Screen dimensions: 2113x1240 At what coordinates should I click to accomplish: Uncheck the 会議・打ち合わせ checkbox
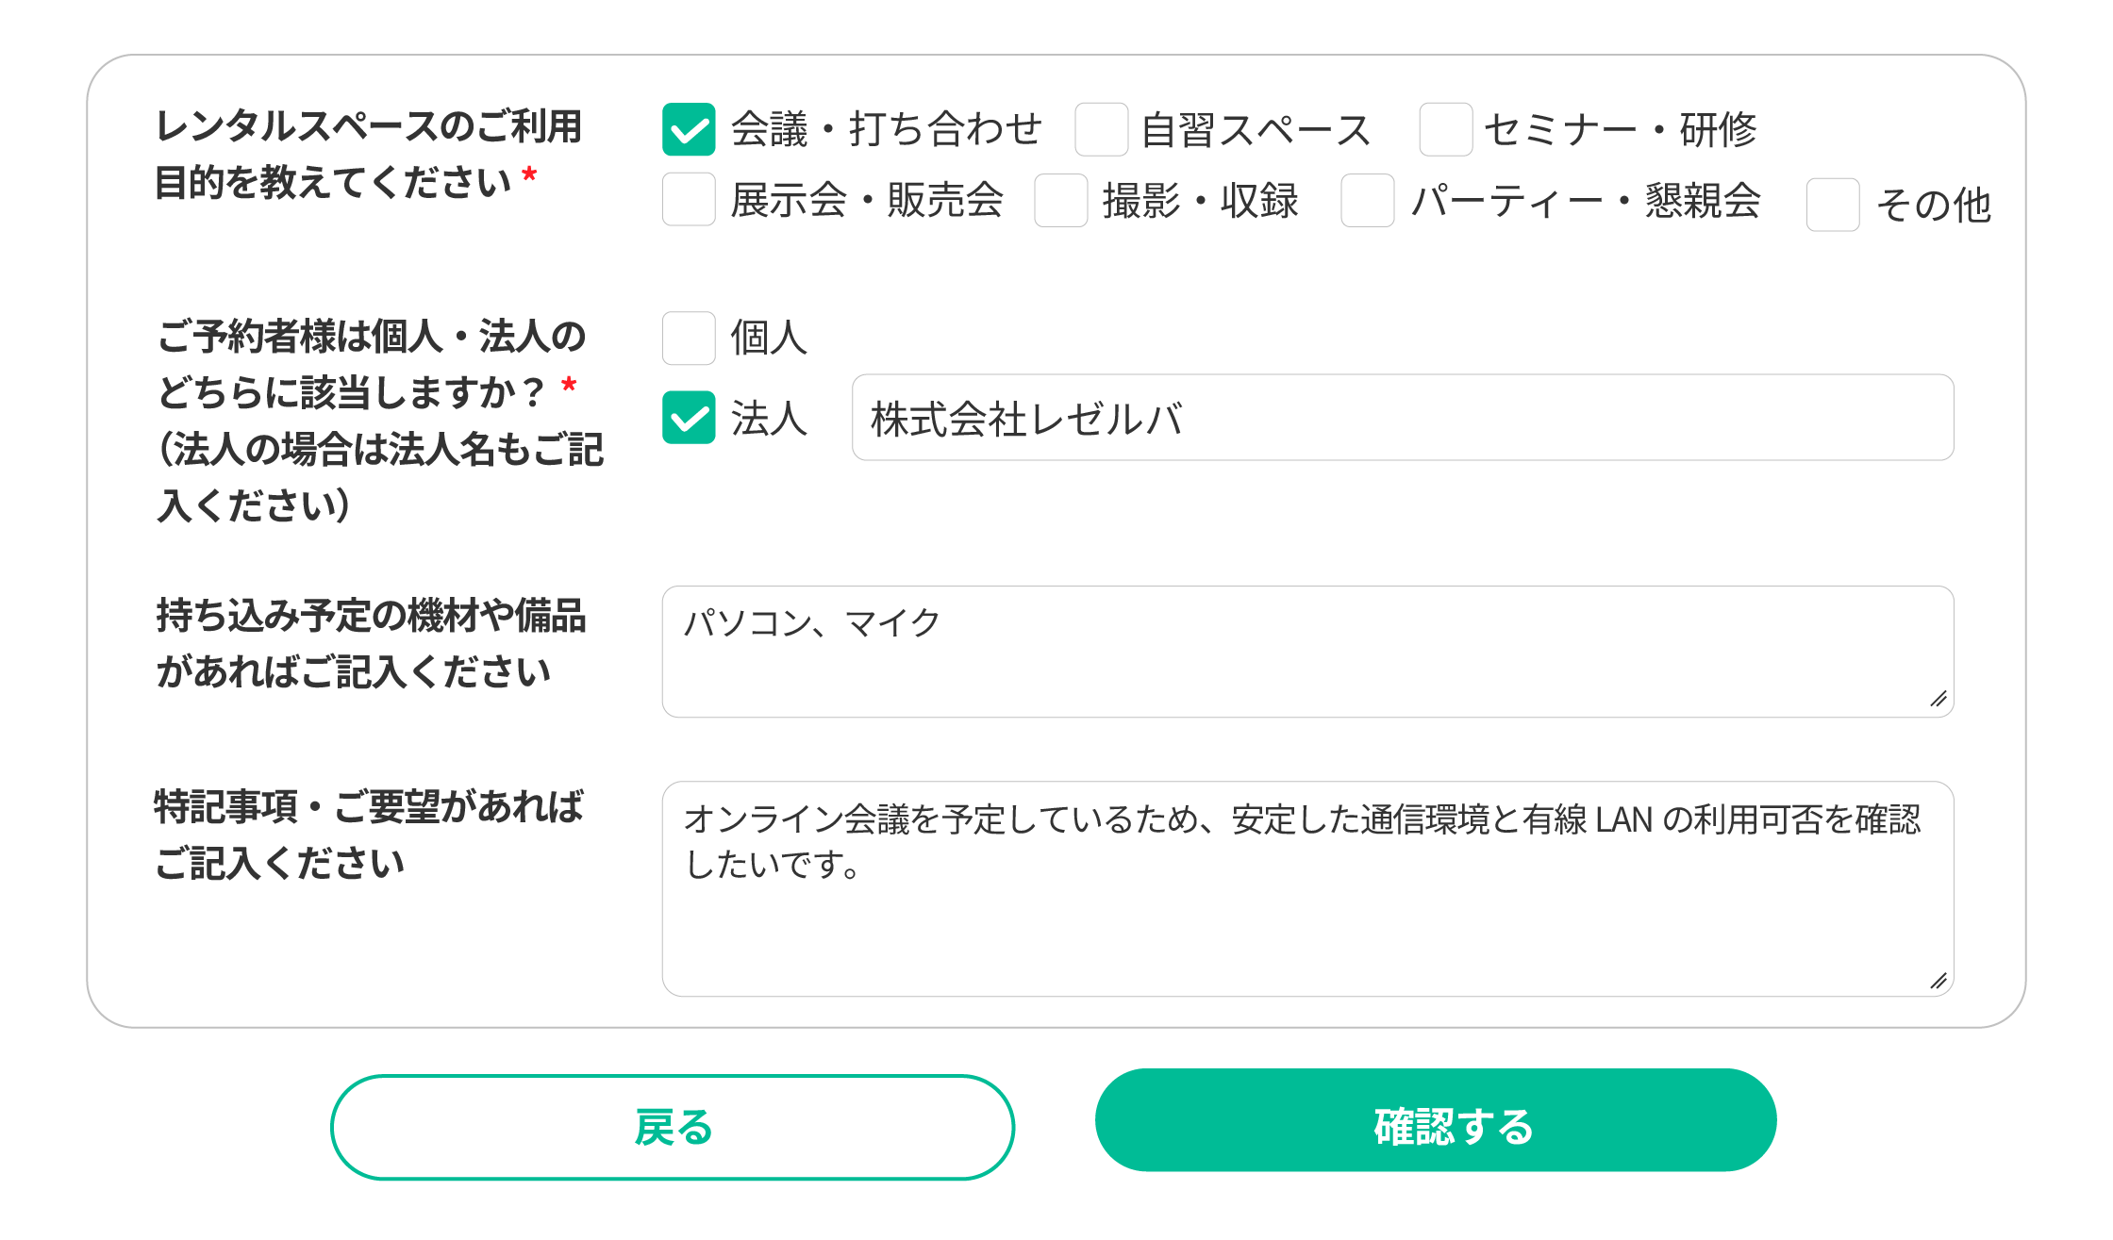689,129
